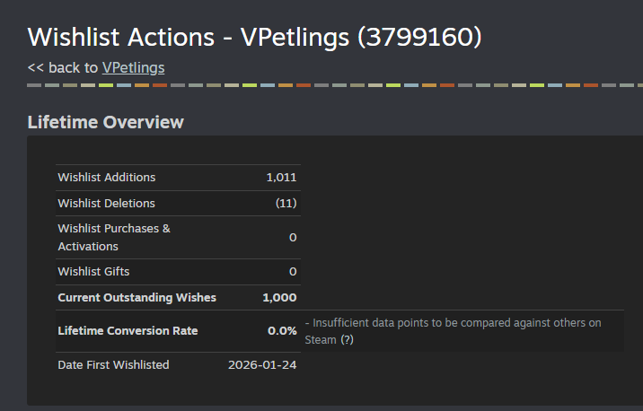This screenshot has height=411, width=643.
Task: Select the zero in the Wishlist Gifts row
Action: pos(293,271)
